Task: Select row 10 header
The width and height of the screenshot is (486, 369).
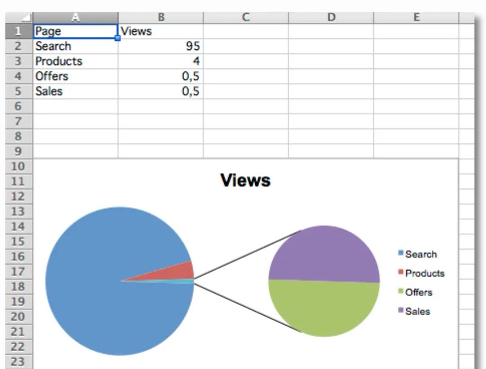Action: click(19, 166)
